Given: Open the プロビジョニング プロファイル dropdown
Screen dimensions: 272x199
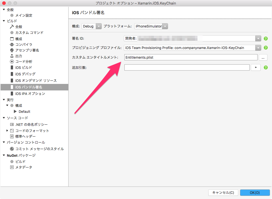Looking at the screenshot, I should [258, 48].
